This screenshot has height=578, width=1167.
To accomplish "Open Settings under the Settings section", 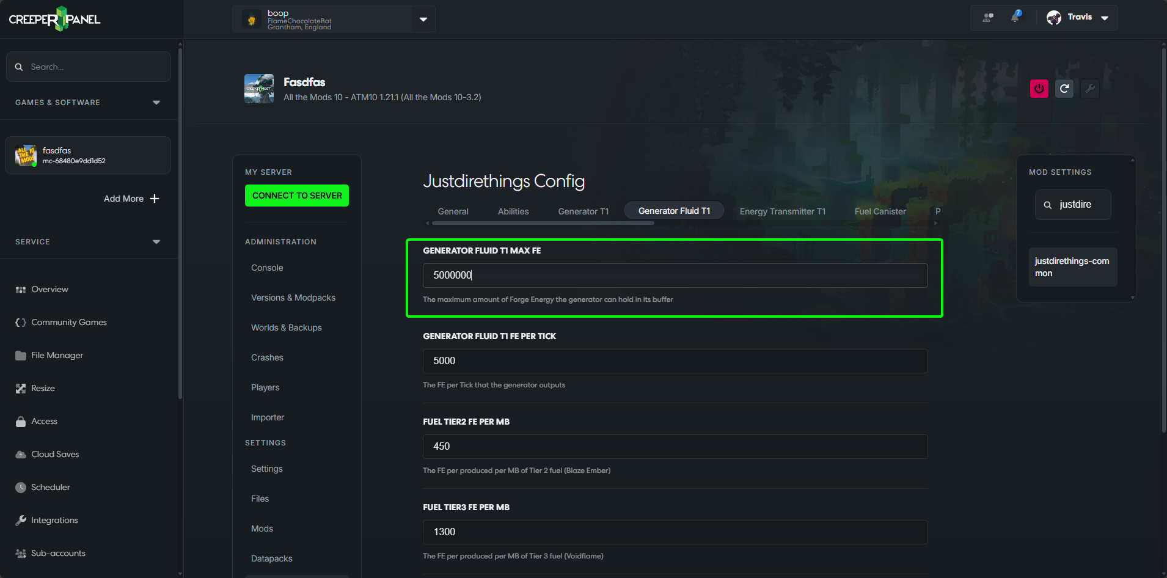I will click(267, 469).
